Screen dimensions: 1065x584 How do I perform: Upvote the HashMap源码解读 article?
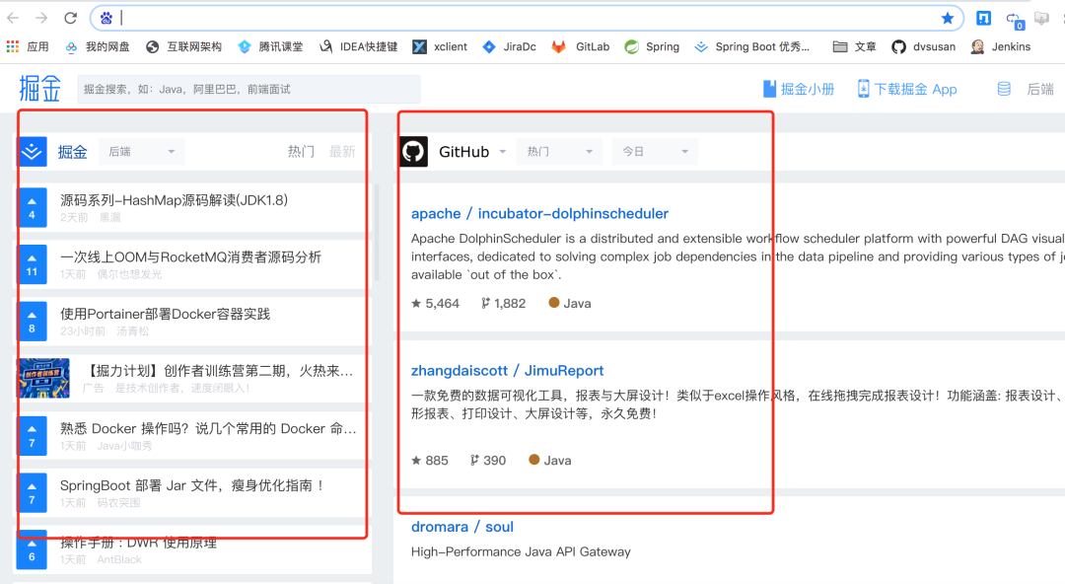point(32,207)
